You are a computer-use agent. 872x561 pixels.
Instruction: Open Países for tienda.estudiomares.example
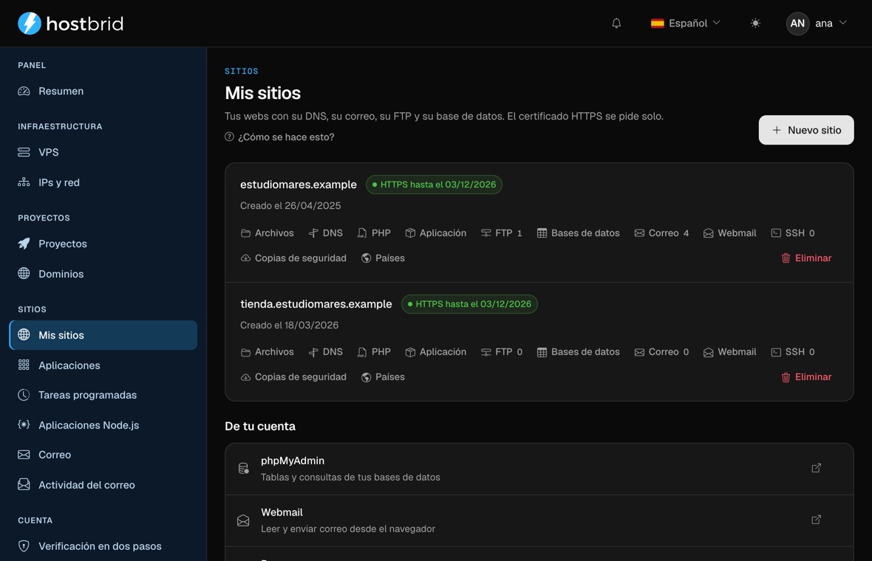pos(383,376)
